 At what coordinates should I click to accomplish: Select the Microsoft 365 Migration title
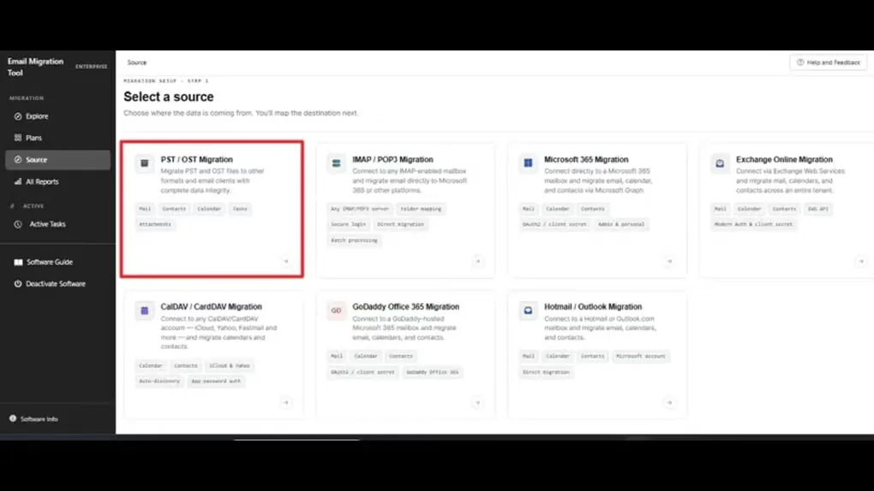pyautogui.click(x=586, y=159)
